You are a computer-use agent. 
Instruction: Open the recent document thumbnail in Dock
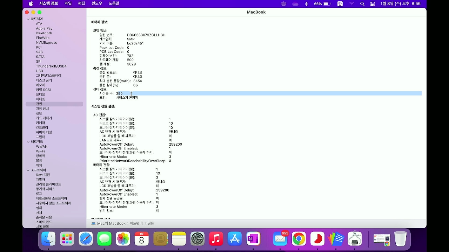click(382, 239)
